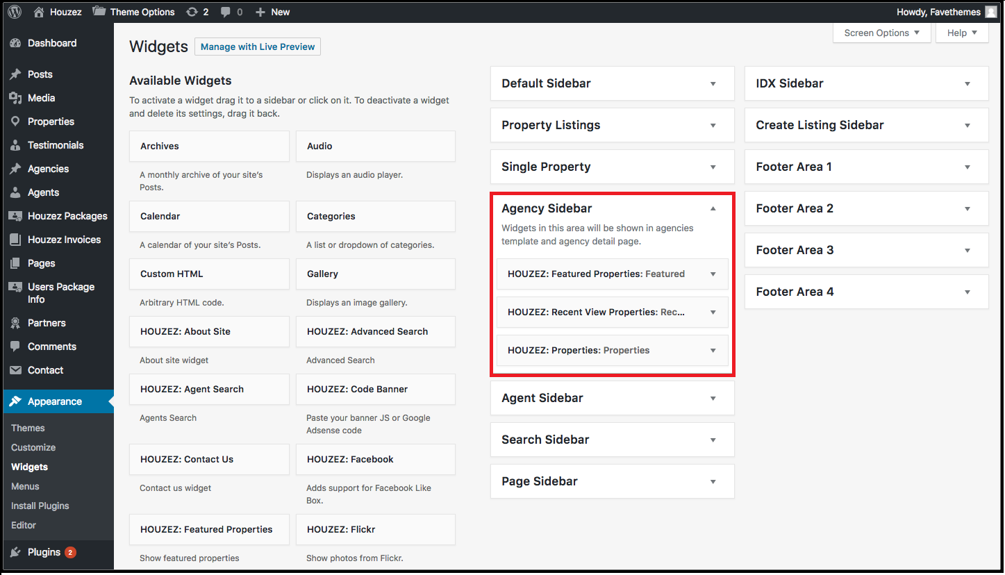This screenshot has height=575, width=1005.
Task: Click the Plugins plug icon
Action: point(15,552)
